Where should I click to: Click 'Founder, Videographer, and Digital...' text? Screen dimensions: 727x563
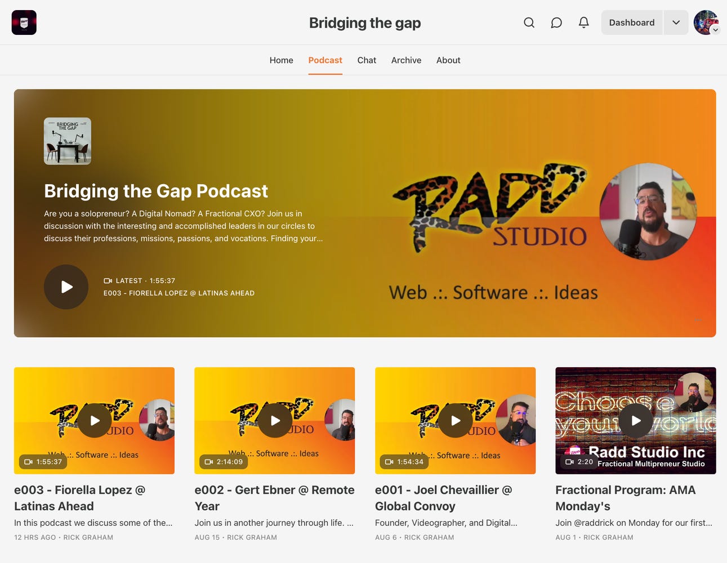(446, 522)
